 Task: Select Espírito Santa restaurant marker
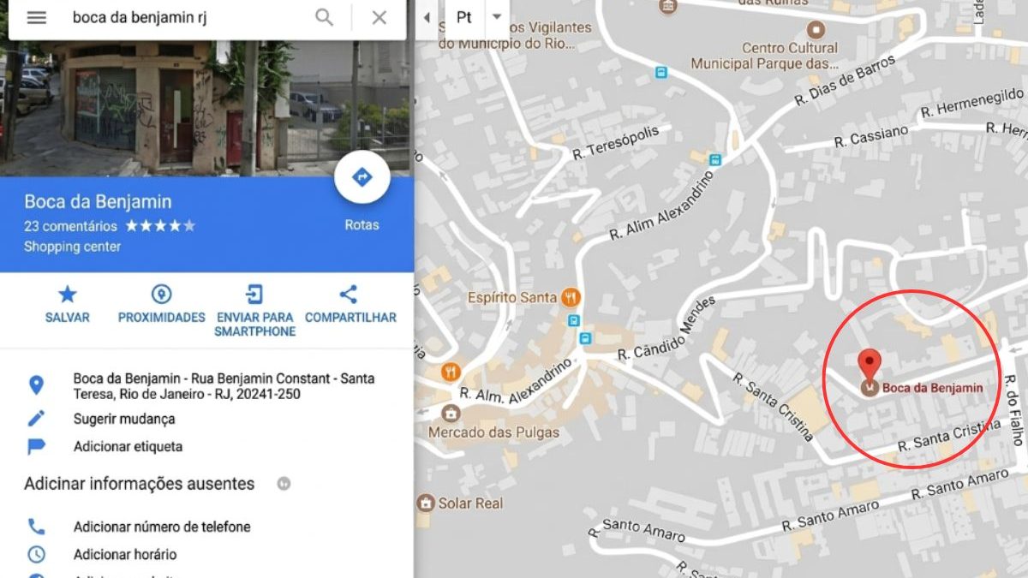click(x=571, y=298)
